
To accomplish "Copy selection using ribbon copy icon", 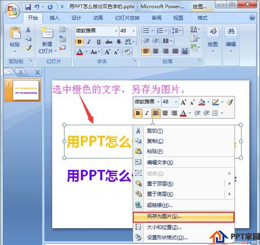I will click(x=28, y=39).
